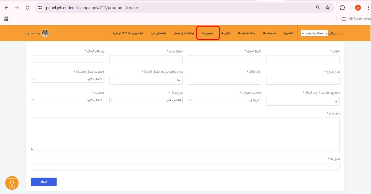Open the Chrome profile avatar A
Viewport: 371px width, 194px height.
(358, 8)
